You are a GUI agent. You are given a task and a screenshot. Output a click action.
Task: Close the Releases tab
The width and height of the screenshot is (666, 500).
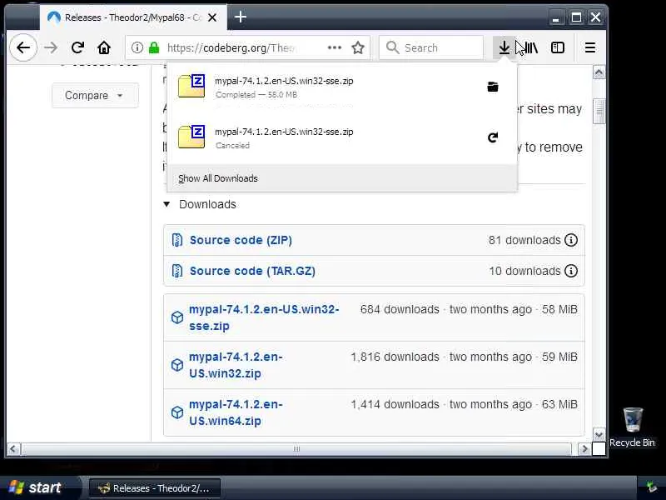[x=212, y=17]
